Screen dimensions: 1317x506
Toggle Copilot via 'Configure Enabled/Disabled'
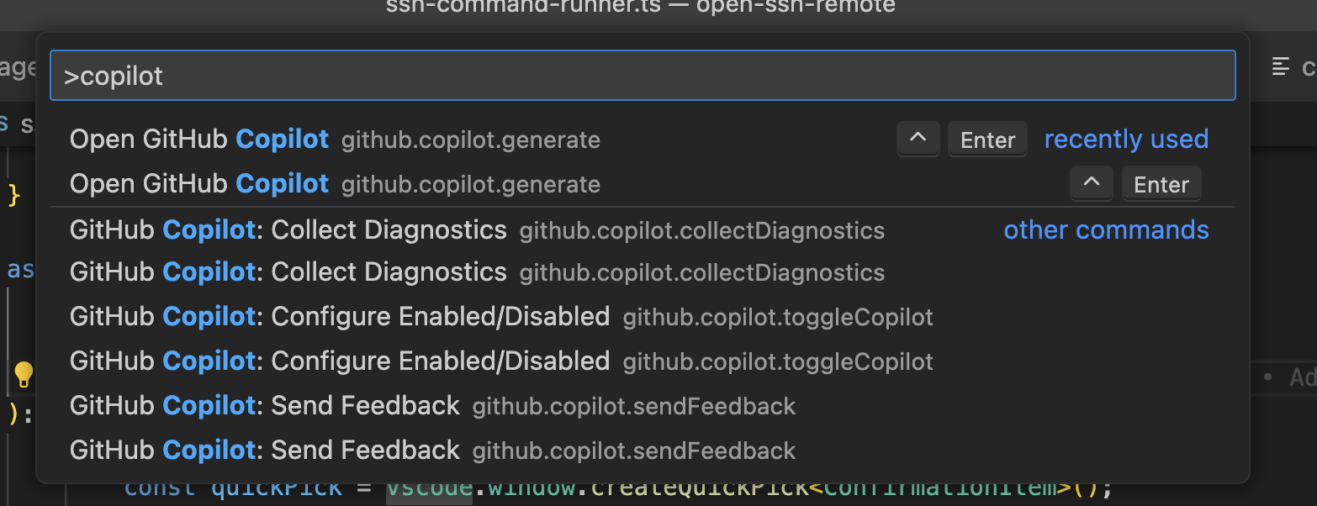[338, 315]
